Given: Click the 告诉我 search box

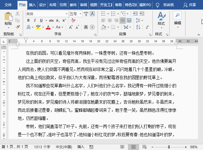Looking at the screenshot, I should coord(168,5).
